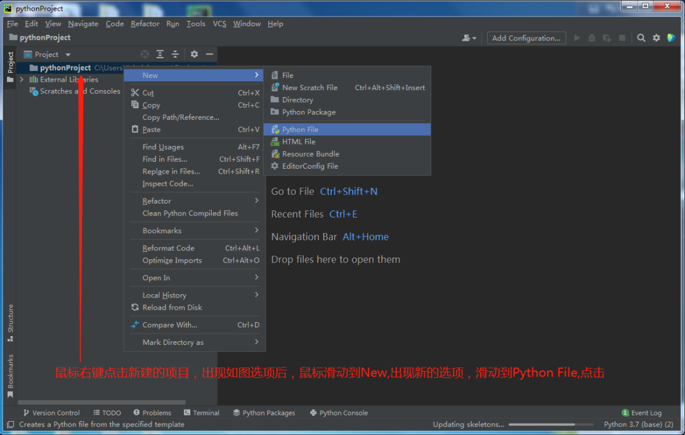Hide the Project panel with minus icon
This screenshot has height=435, width=685.
point(209,54)
